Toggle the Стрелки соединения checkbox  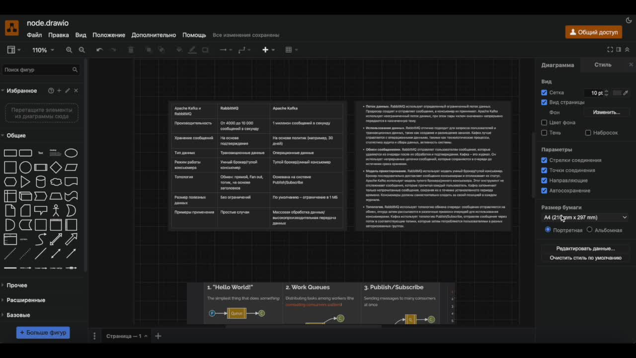544,160
